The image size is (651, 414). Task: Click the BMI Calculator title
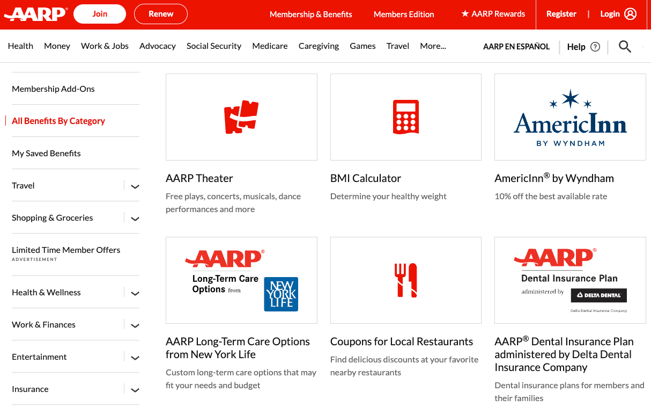(366, 178)
